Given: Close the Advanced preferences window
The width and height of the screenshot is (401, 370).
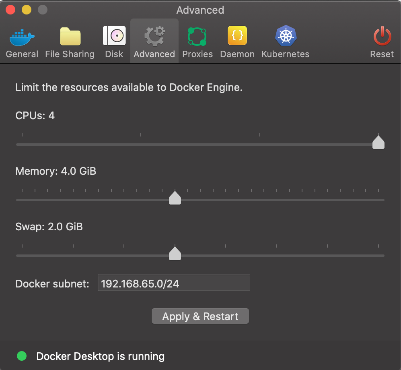Looking at the screenshot, I should (x=11, y=10).
